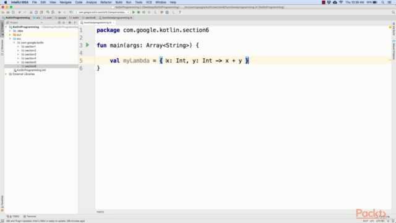
Task: Open the TODO tool window
Action: [13, 216]
